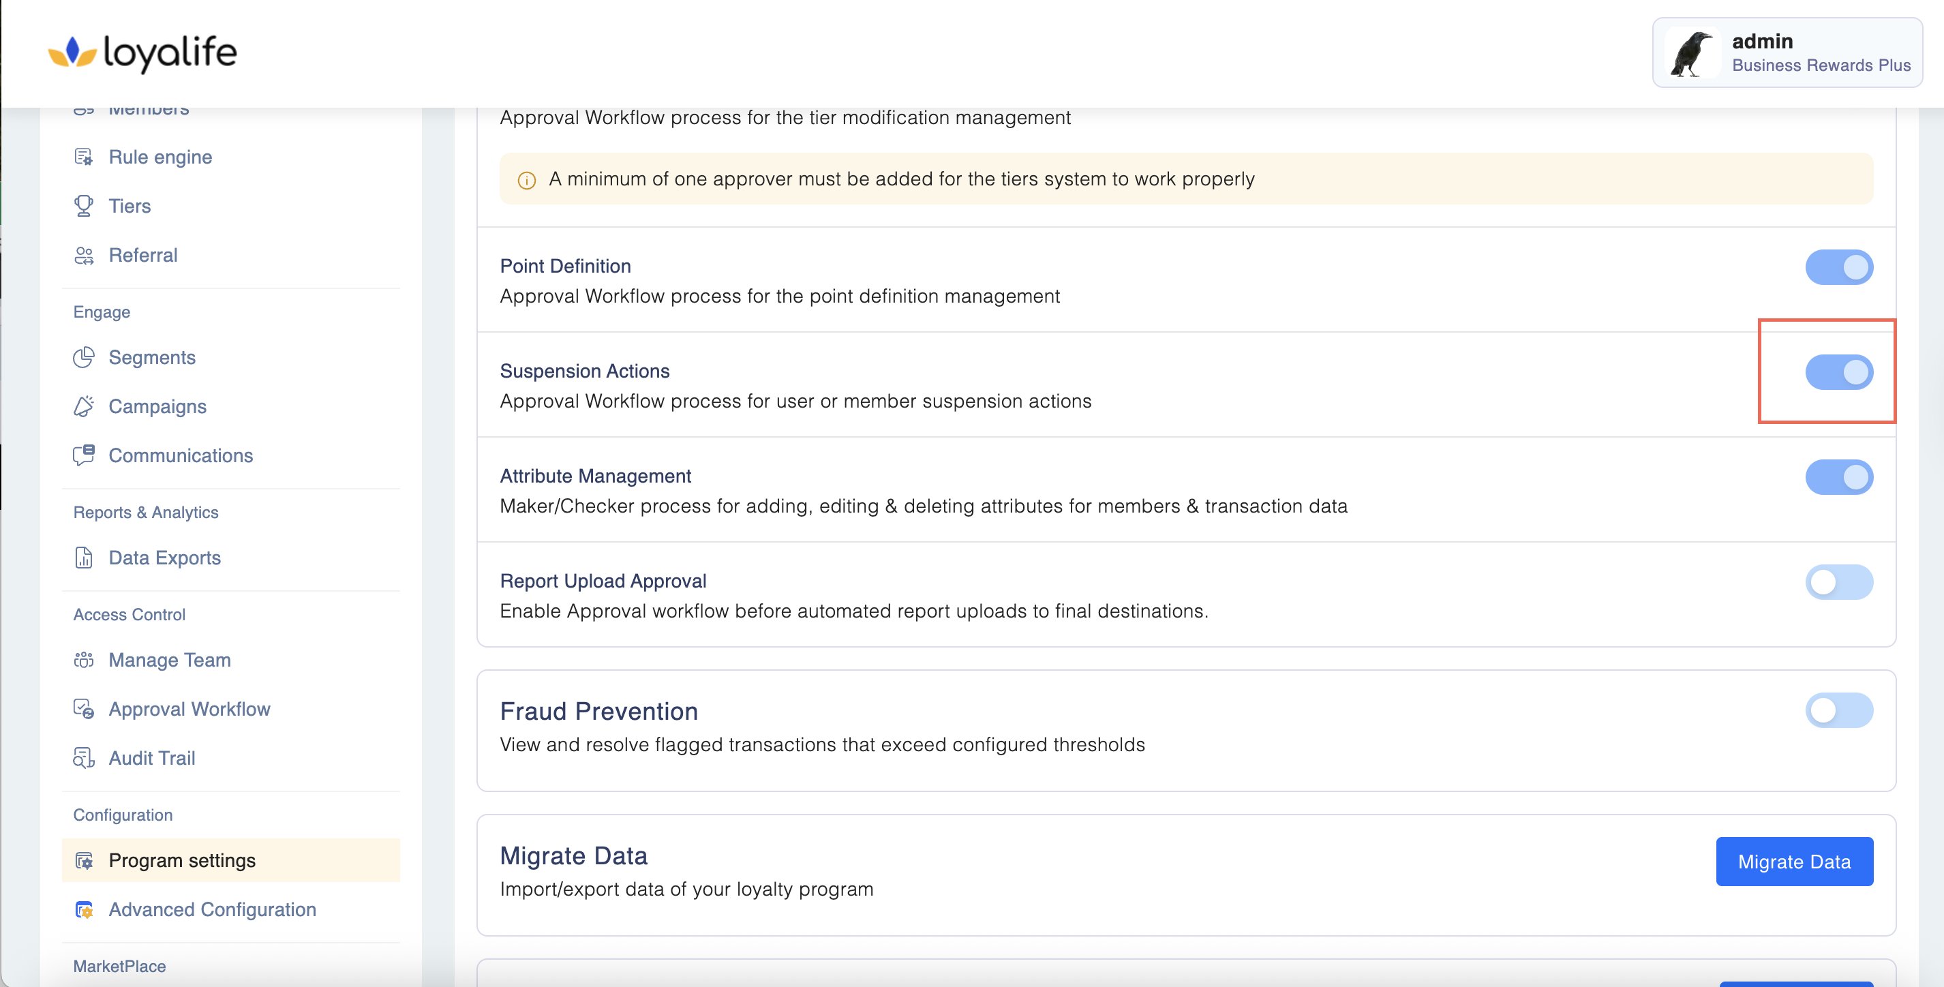1944x987 pixels.
Task: Turn off Suspension Actions toggle
Action: [1838, 372]
